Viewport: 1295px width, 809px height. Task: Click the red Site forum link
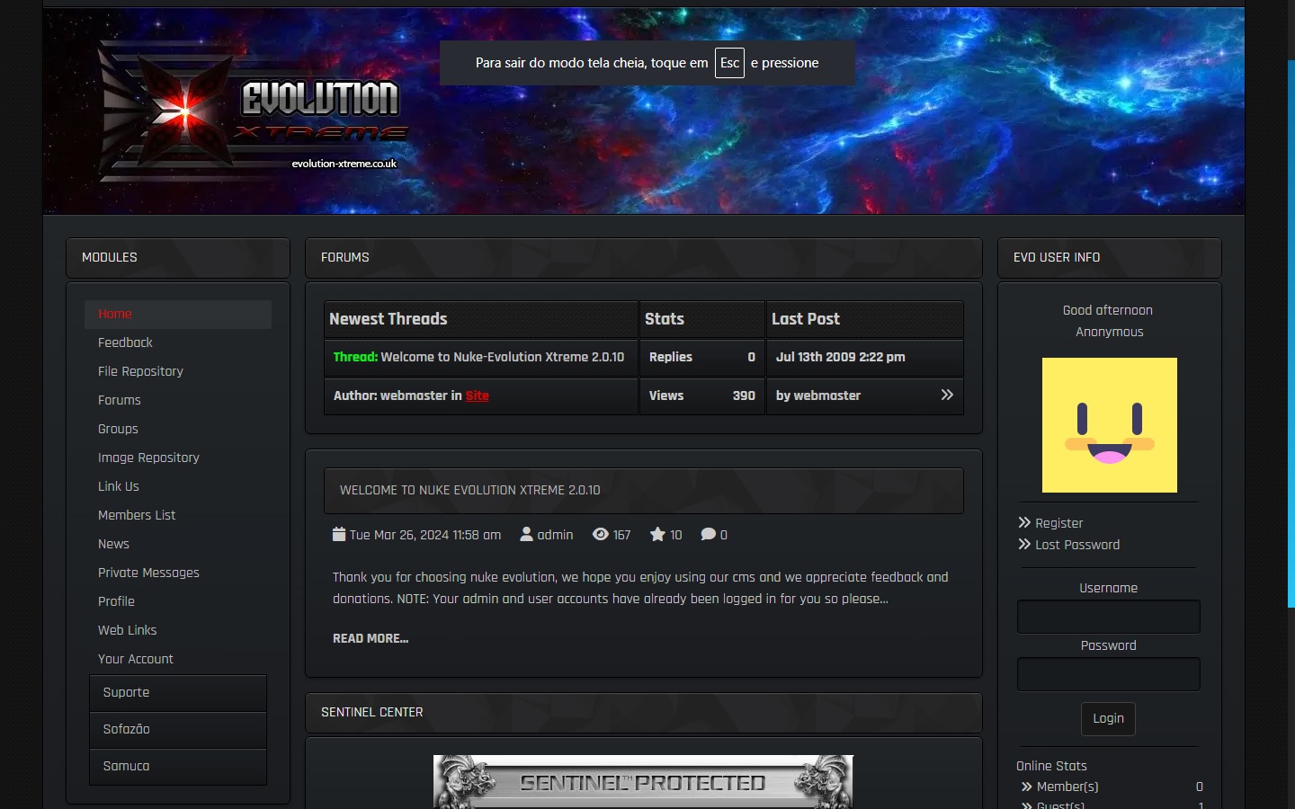pyautogui.click(x=477, y=396)
